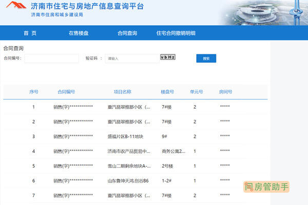Screen dimensions: 308x205
Task: Click the 项目名称 column header
Action: pyautogui.click(x=123, y=92)
